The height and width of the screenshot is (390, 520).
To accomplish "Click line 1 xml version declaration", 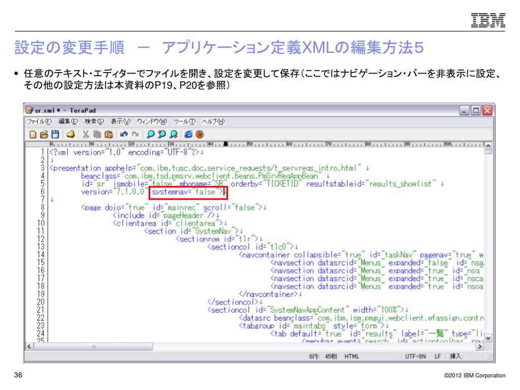I will (124, 152).
